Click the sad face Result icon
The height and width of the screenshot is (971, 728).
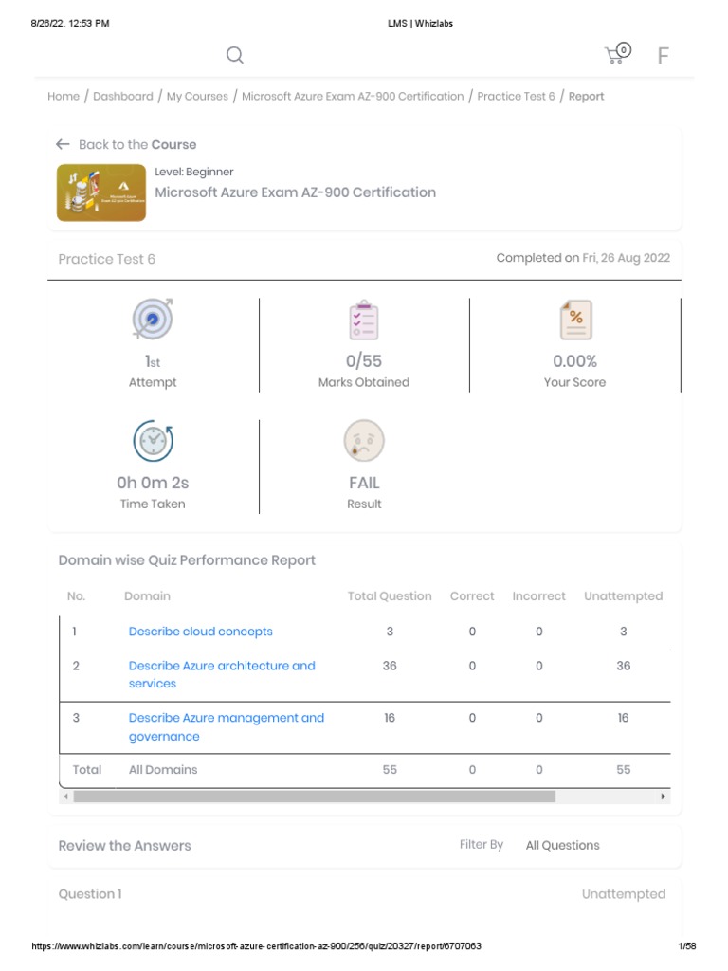tap(364, 441)
